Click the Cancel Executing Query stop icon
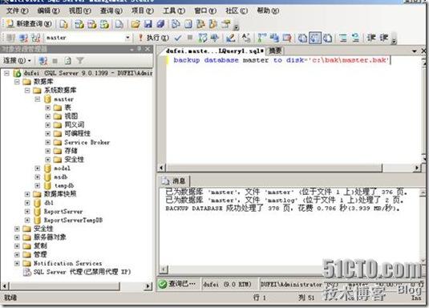The height and width of the screenshot is (308, 429). click(x=190, y=38)
